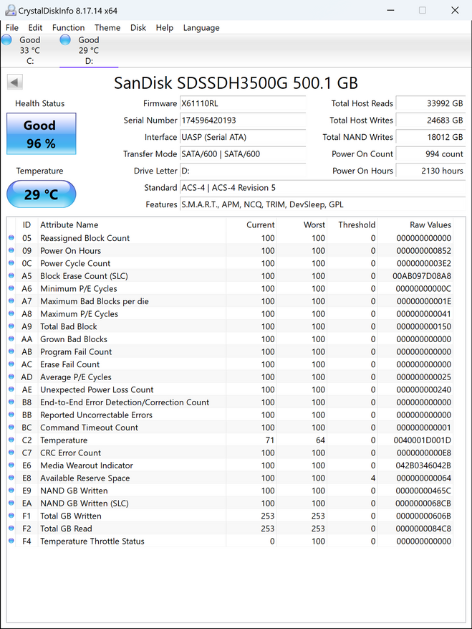Click the Good 96 % health status button
Screen dimensions: 472x629
[42, 133]
